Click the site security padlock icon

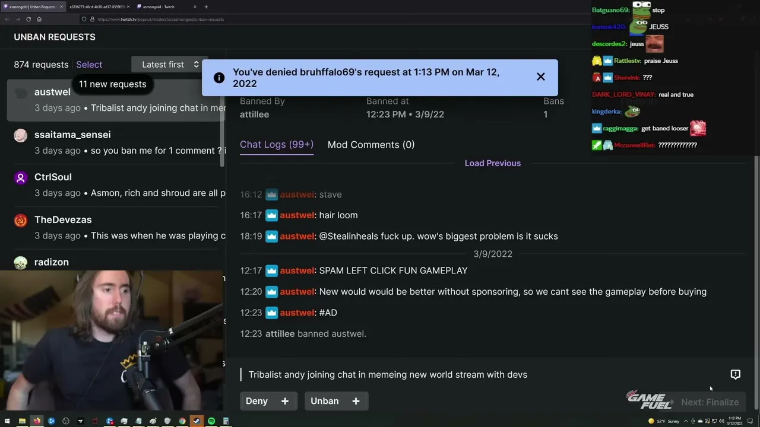click(92, 19)
